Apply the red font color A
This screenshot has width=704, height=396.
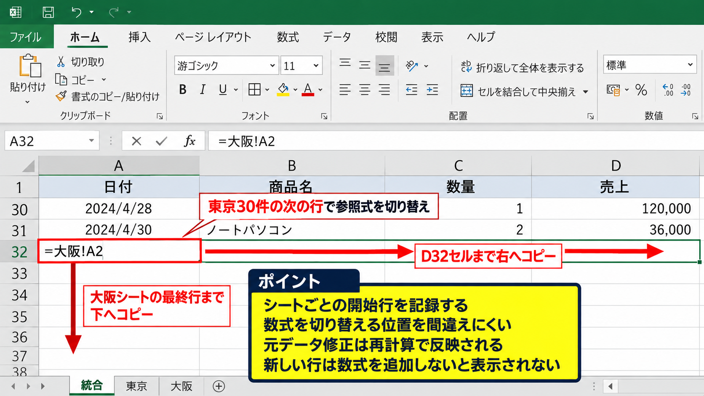[x=308, y=90]
